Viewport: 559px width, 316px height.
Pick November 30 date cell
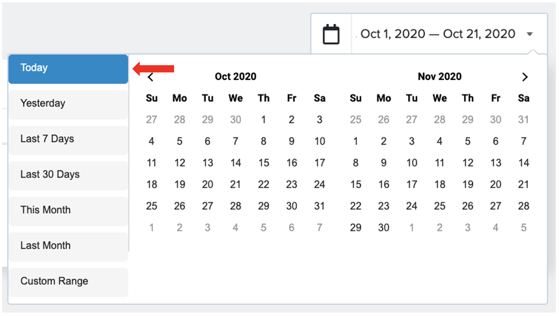pyautogui.click(x=383, y=228)
